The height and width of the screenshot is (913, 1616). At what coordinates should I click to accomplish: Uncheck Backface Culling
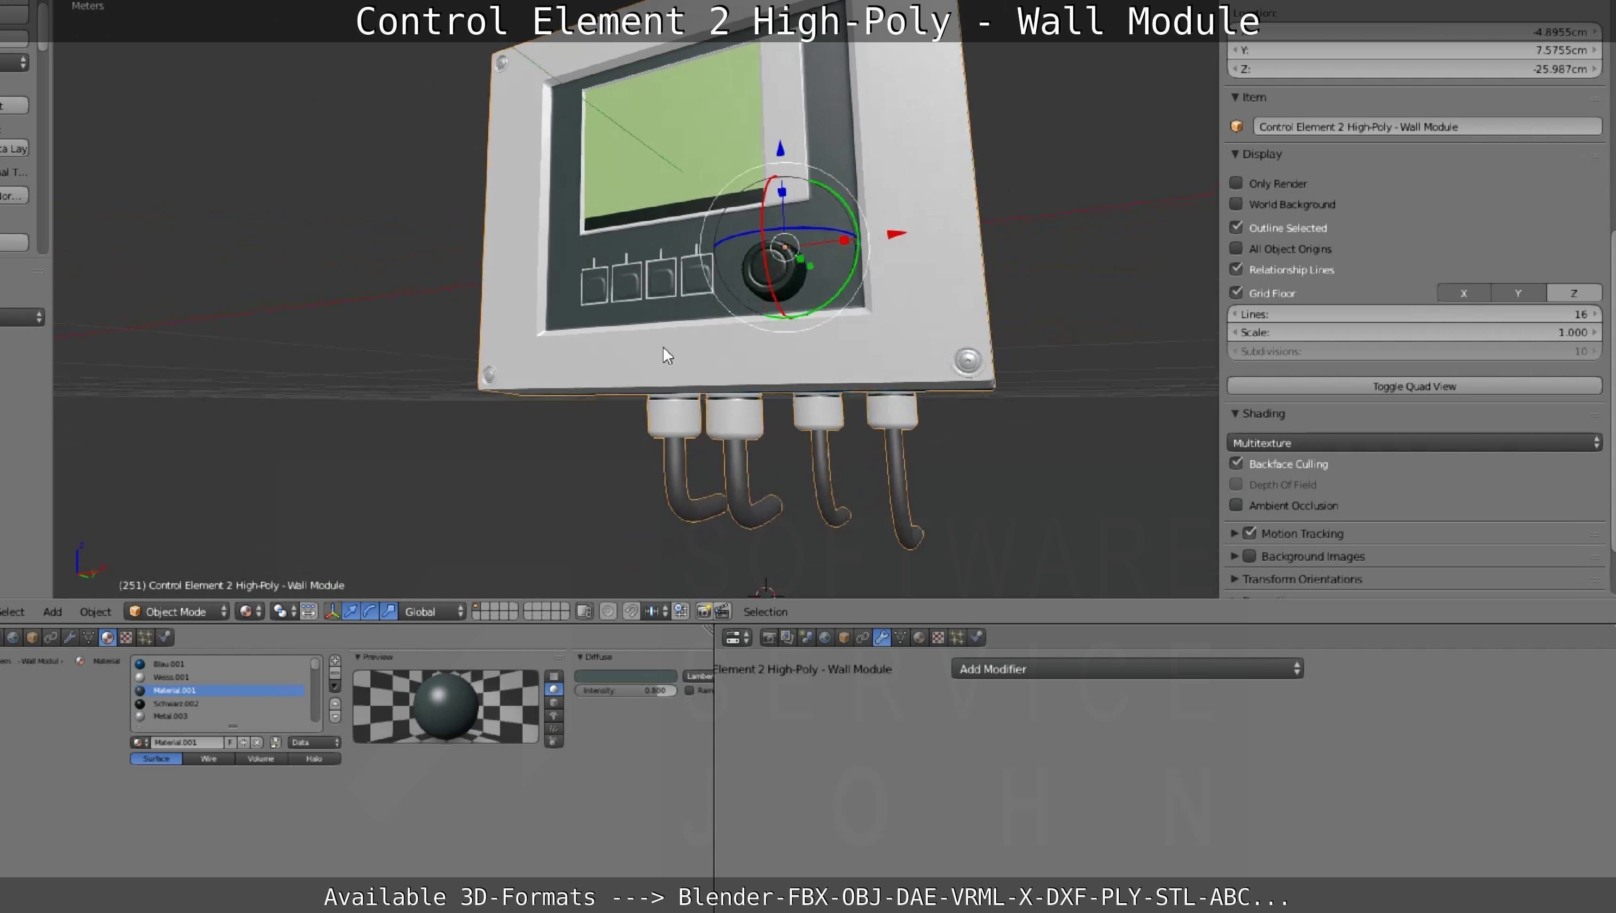click(1236, 464)
